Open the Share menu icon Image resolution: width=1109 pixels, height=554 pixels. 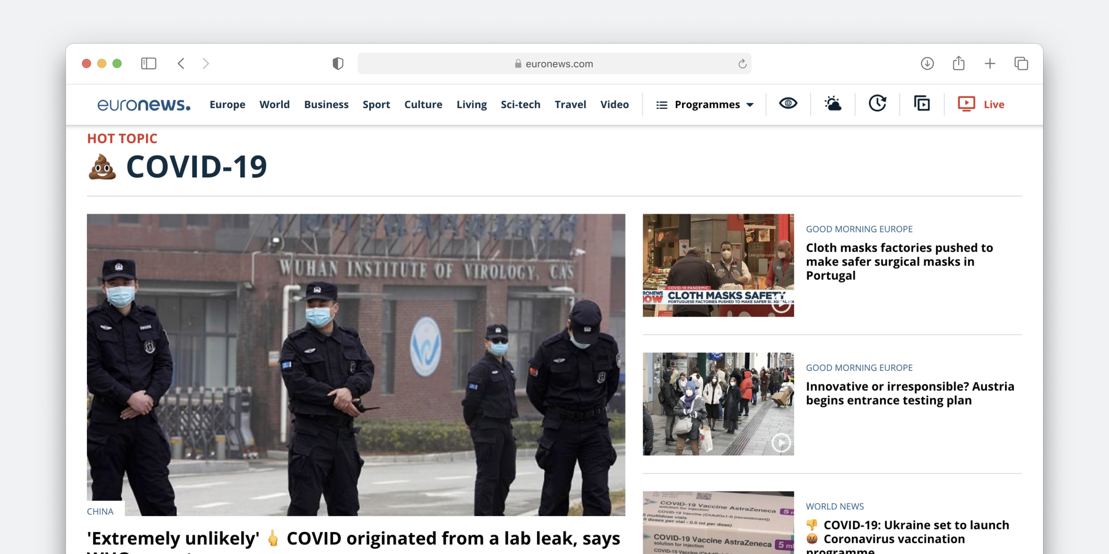point(958,64)
